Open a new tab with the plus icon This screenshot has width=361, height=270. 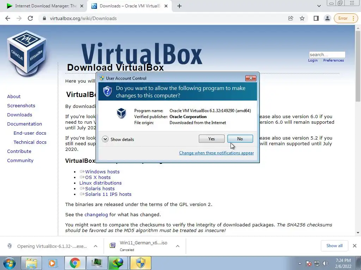179,6
